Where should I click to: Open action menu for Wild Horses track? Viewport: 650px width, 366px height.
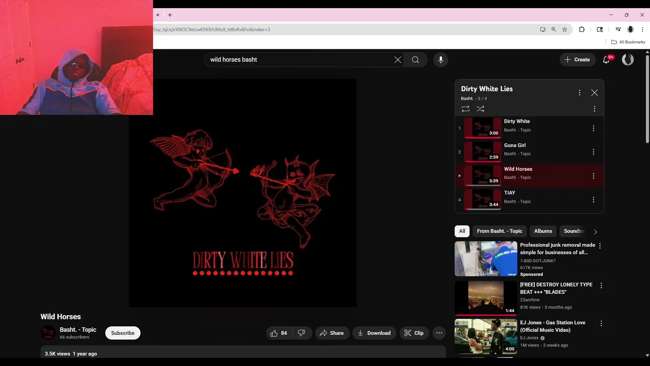pyautogui.click(x=593, y=176)
